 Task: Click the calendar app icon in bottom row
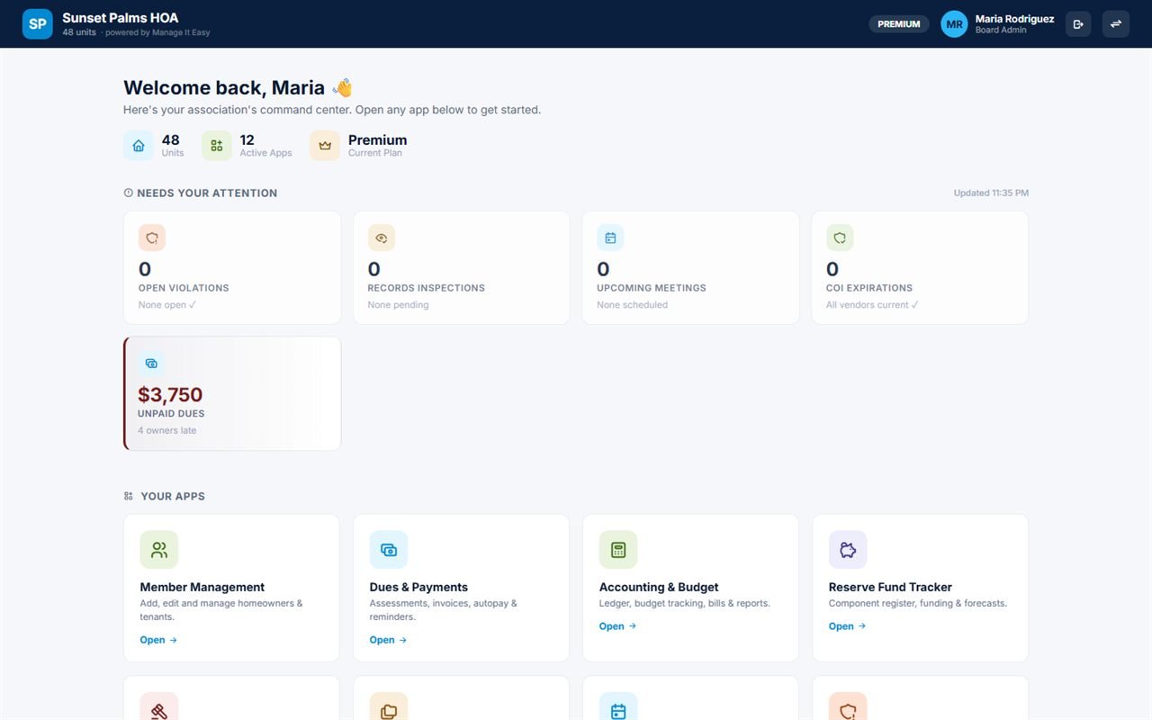point(618,708)
